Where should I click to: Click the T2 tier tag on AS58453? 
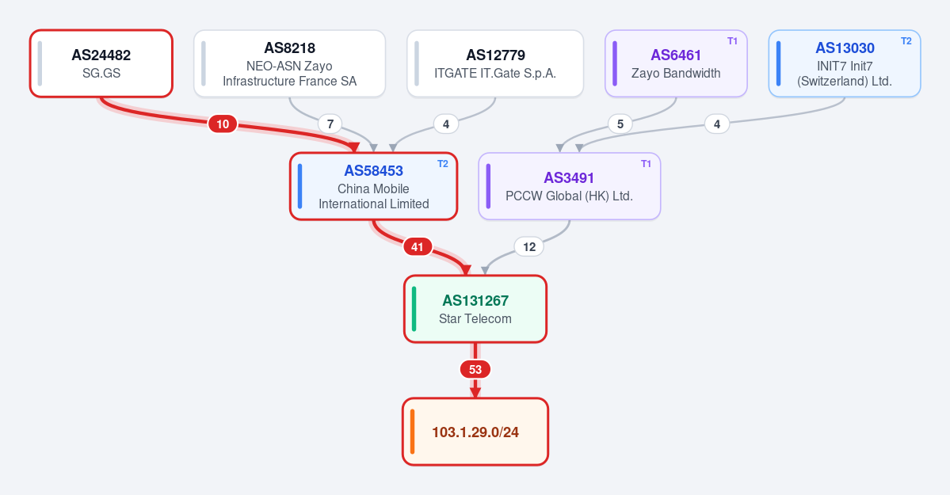tap(443, 164)
